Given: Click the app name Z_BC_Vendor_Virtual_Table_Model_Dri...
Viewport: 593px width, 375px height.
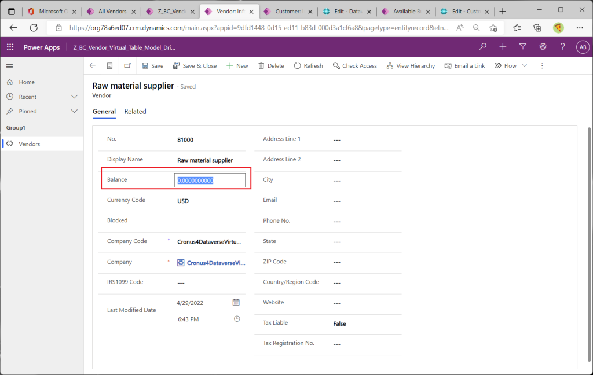Looking at the screenshot, I should 124,47.
